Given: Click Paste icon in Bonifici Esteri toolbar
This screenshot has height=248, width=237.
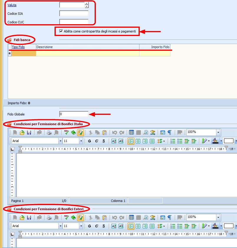Looking at the screenshot, I should 105,218.
